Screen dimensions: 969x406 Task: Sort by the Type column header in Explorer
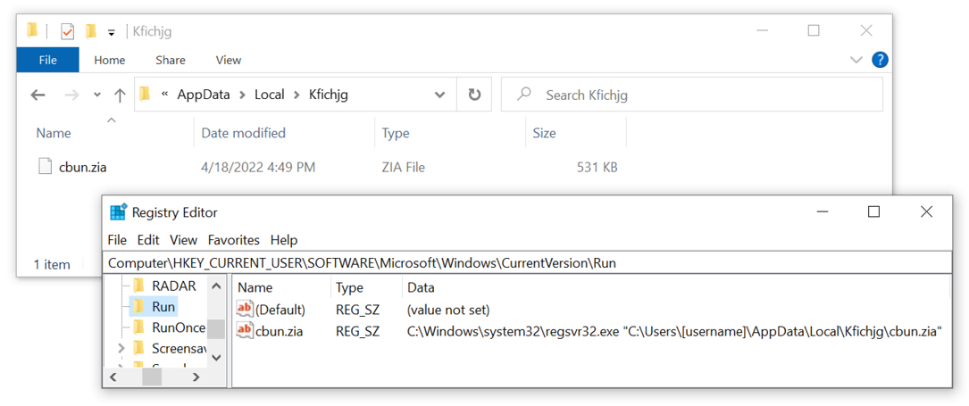click(396, 133)
